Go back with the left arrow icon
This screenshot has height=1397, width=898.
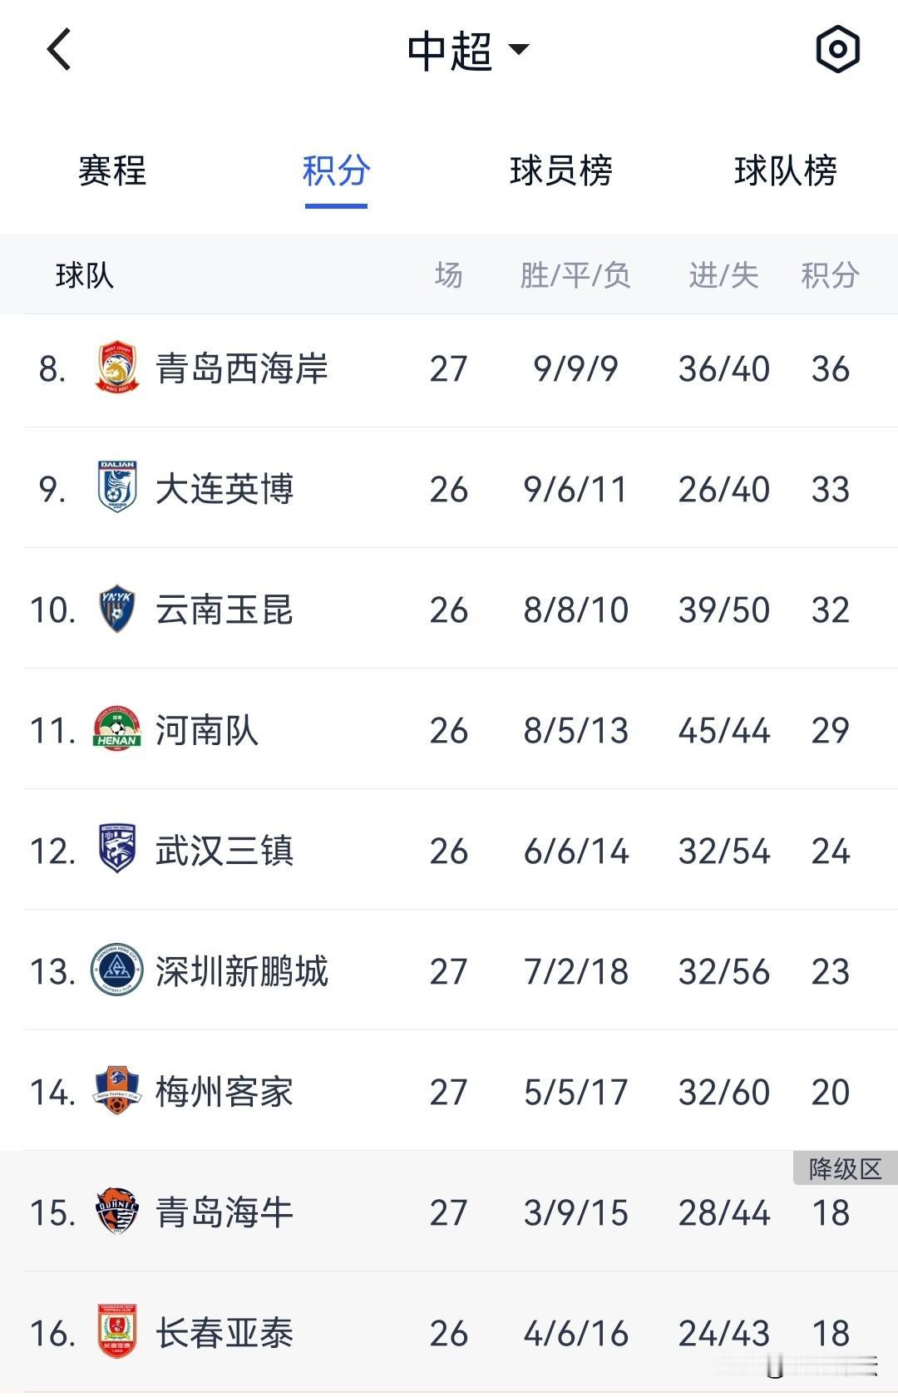tap(59, 50)
